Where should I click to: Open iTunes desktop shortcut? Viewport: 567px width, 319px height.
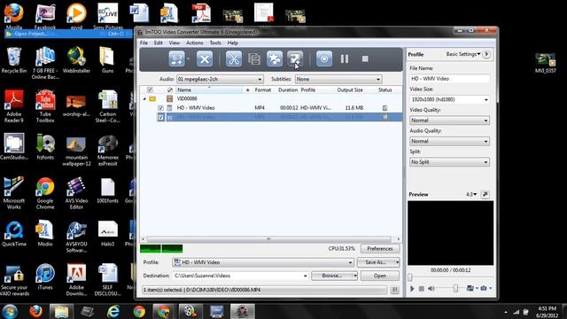pos(45,276)
